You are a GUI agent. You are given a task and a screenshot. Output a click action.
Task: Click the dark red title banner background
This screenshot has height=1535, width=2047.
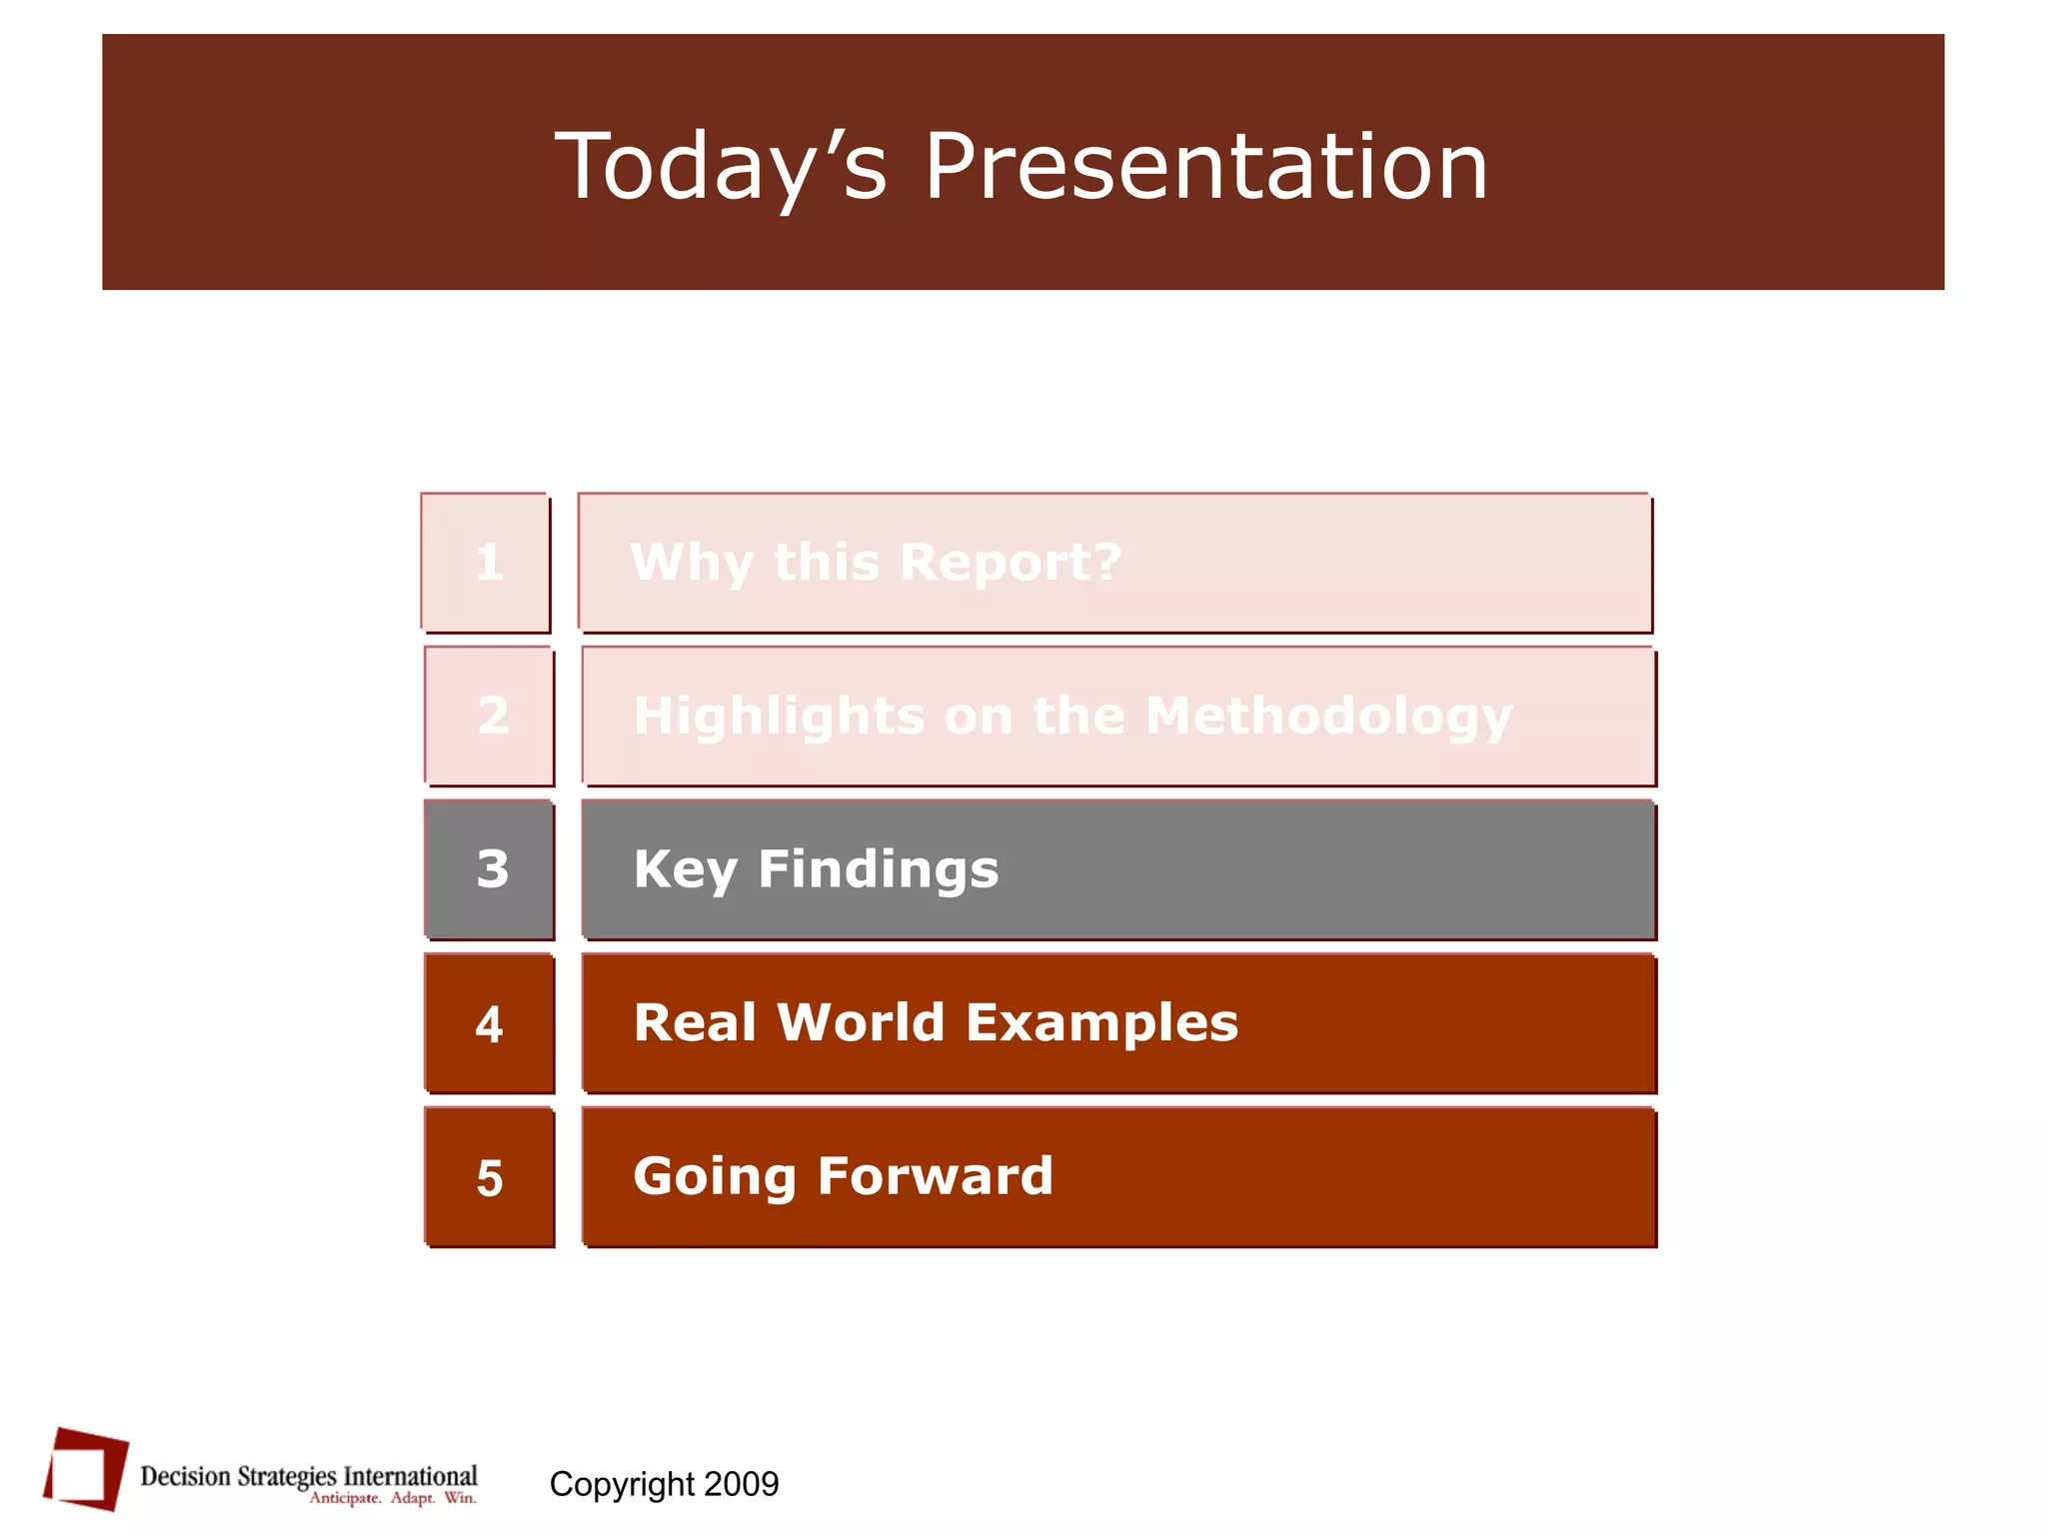pyautogui.click(x=300, y=160)
